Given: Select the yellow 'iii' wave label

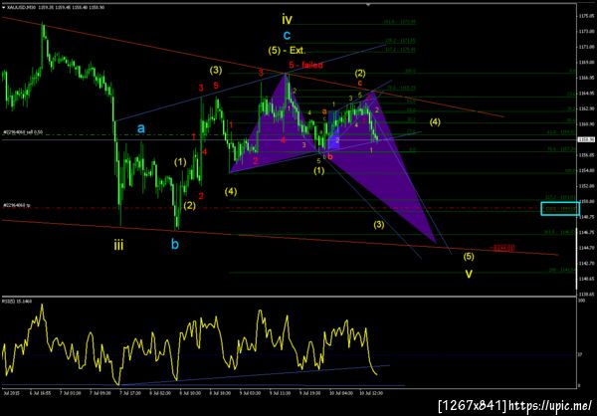Looking at the screenshot, I should (x=118, y=246).
